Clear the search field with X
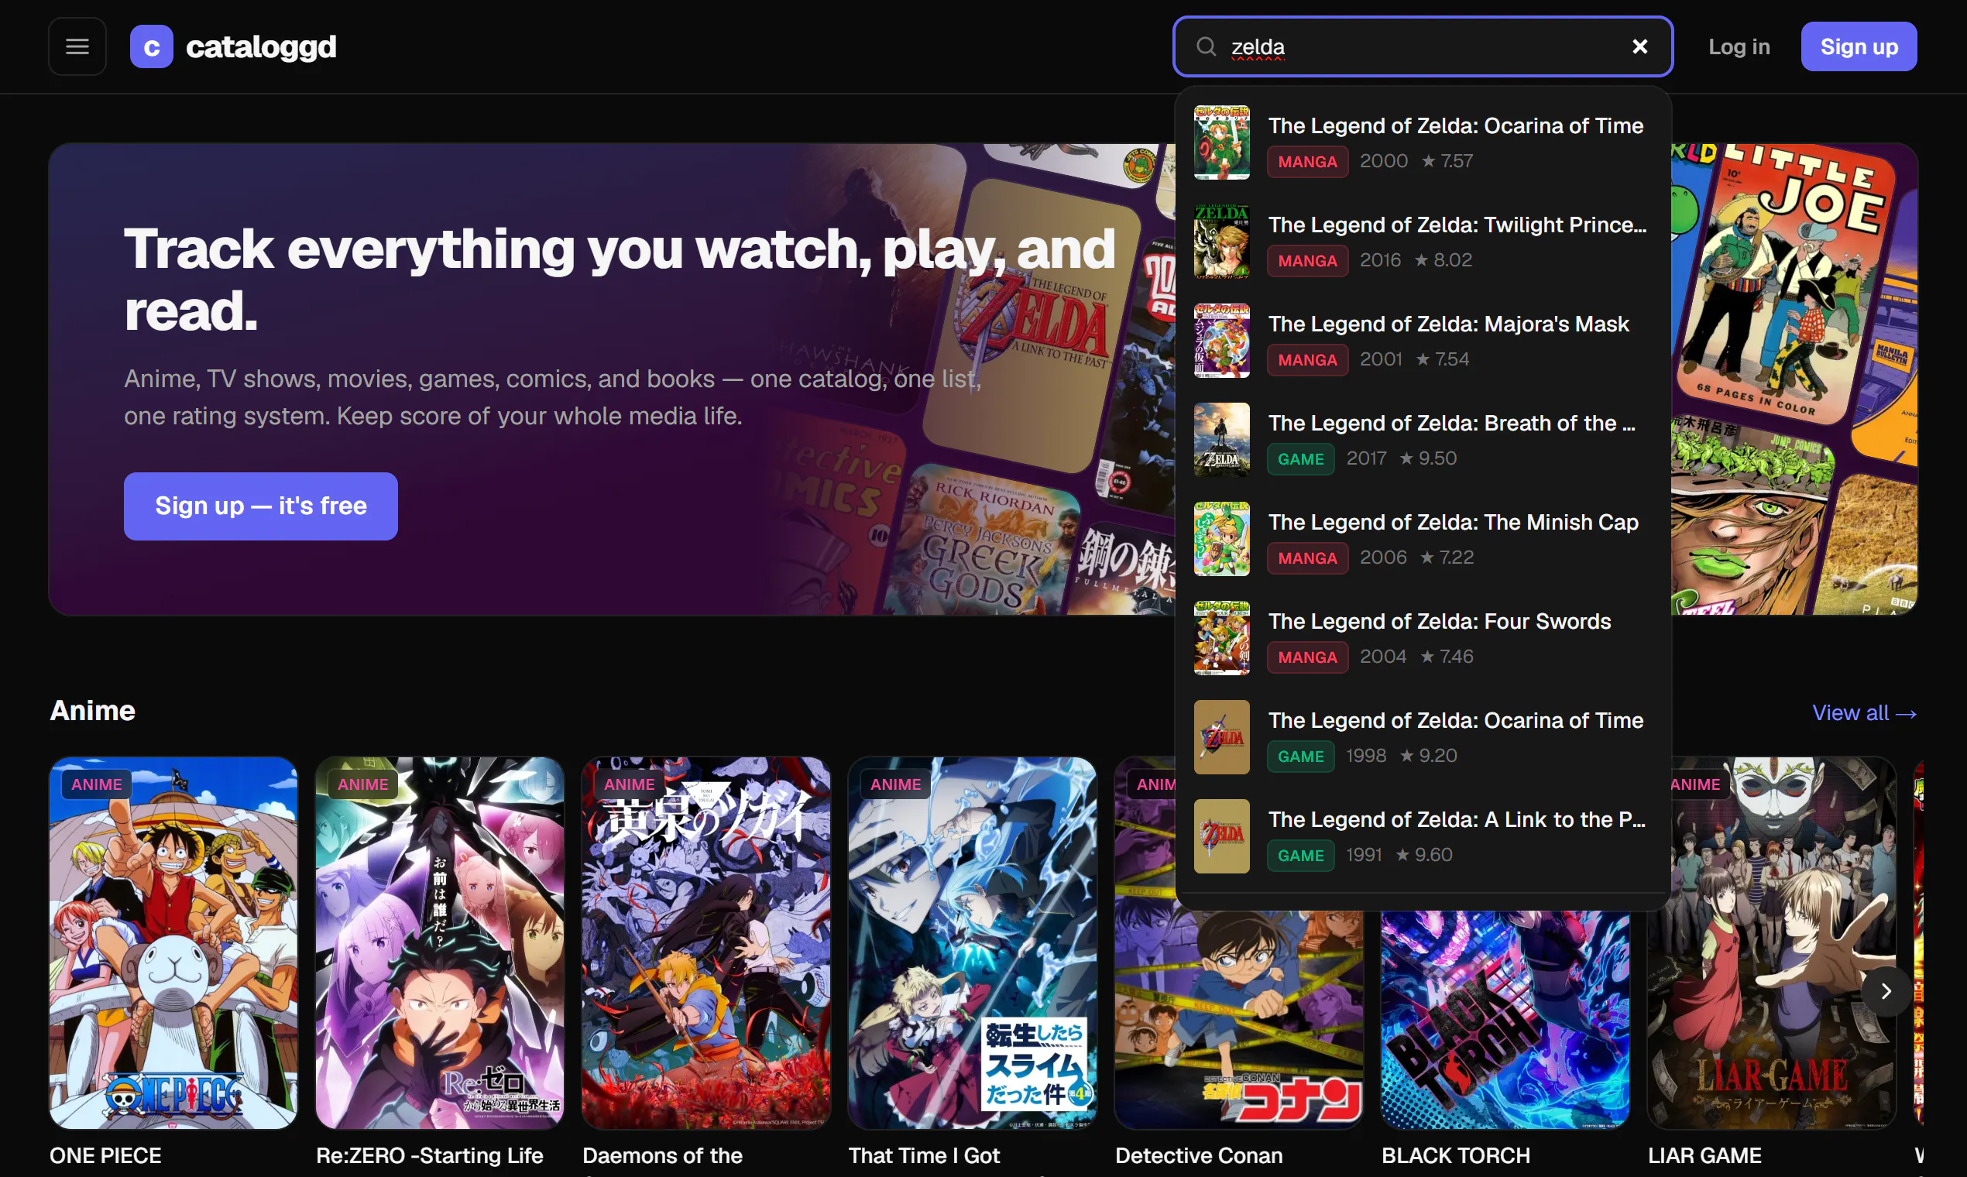 [1640, 46]
